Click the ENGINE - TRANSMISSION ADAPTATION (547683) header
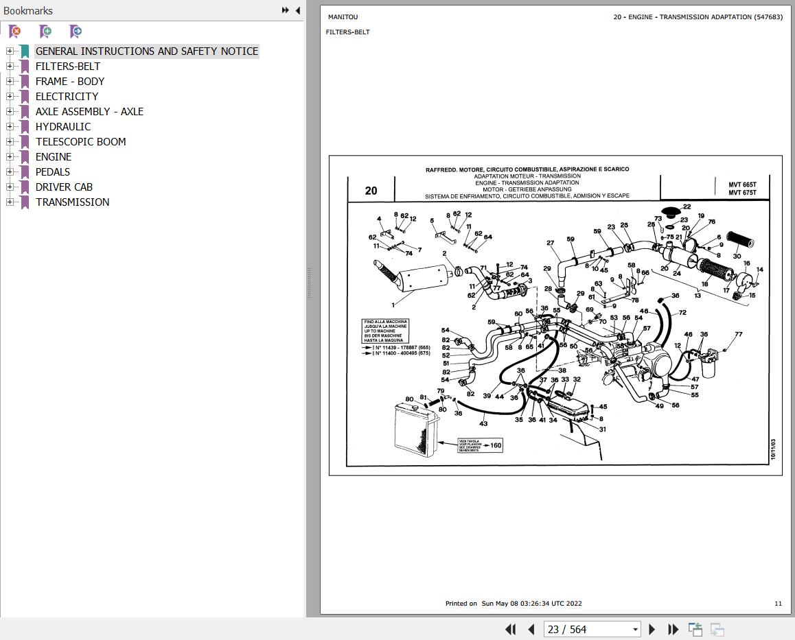 (698, 16)
